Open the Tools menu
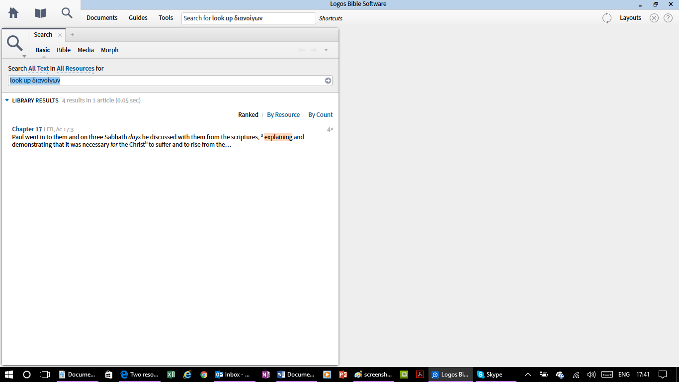Viewport: 679px width, 382px height. (166, 18)
